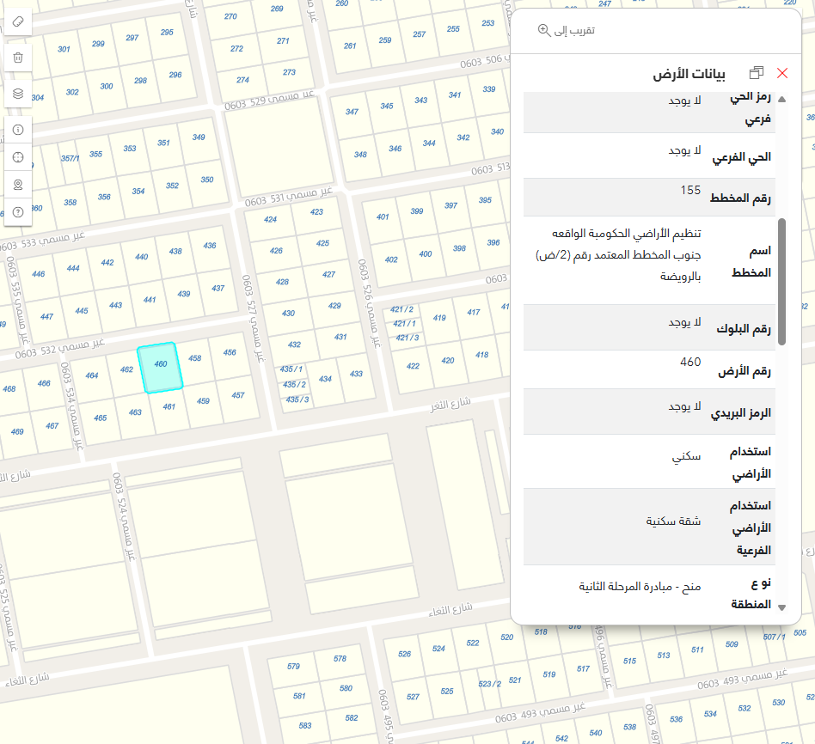
Task: Click the panel scrollbar down arrow
Action: pos(781,607)
